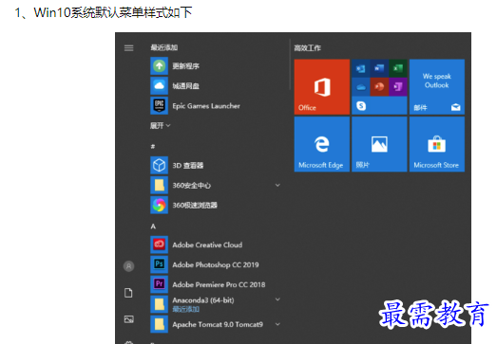Click the A section letter header

[x=153, y=226]
